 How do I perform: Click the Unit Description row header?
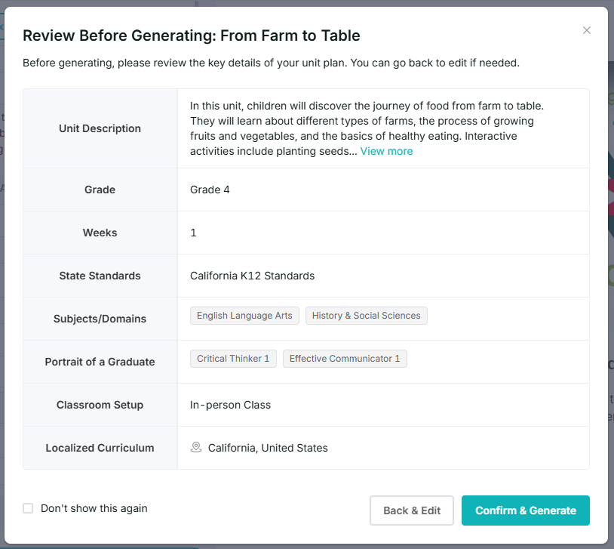(x=100, y=128)
